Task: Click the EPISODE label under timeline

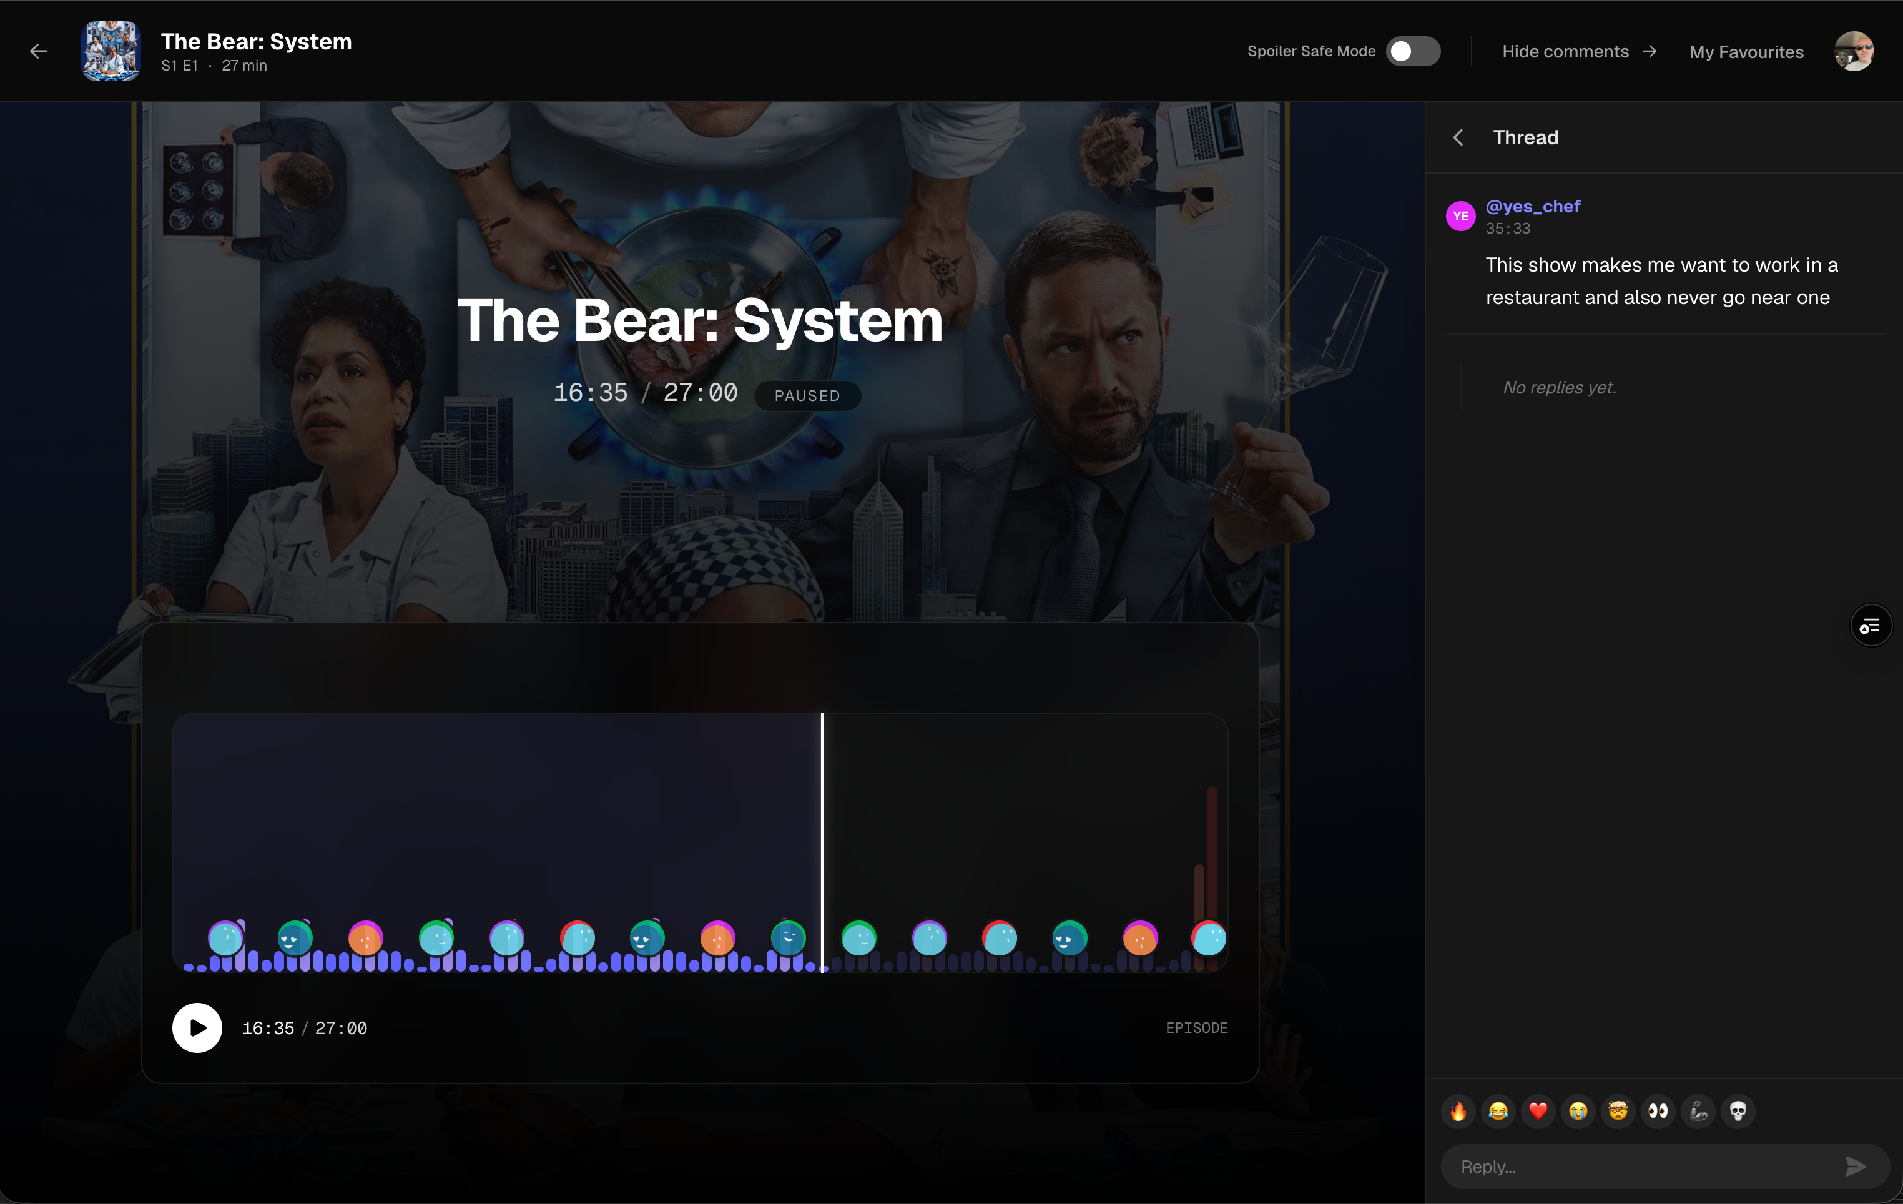Action: coord(1196,1028)
